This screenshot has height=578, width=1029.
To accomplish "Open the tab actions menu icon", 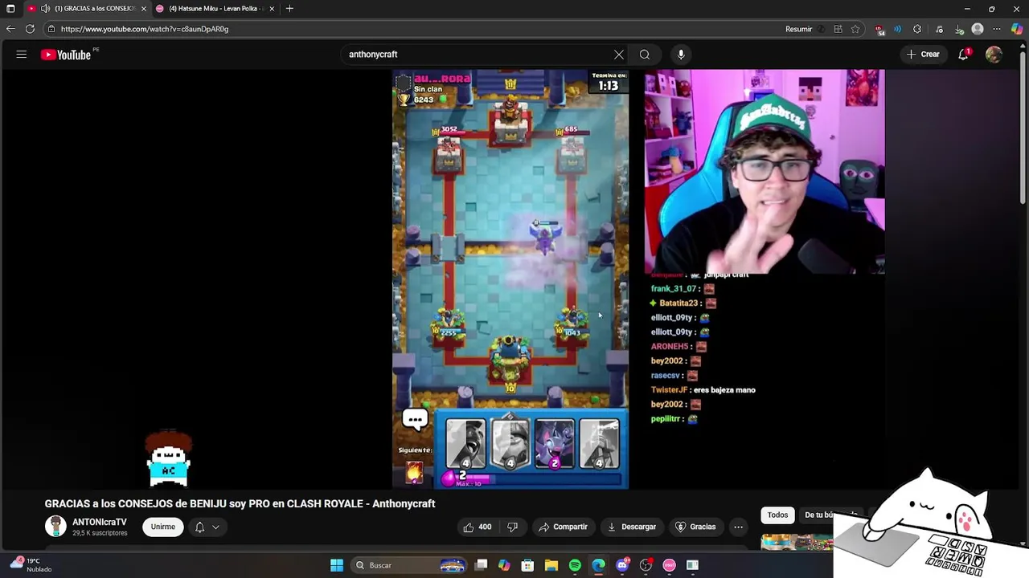I will point(10,8).
